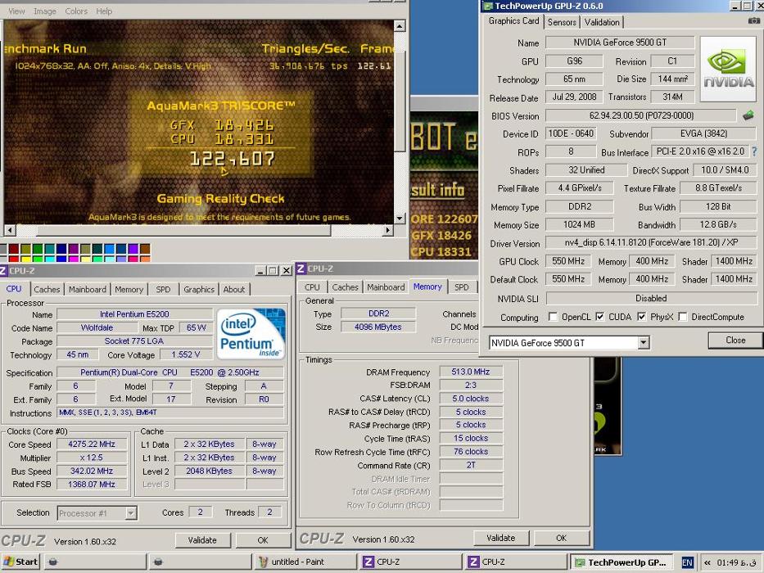Click the down arrow of Paint's vertical scrollbar
The height and width of the screenshot is (573, 764).
tap(400, 219)
